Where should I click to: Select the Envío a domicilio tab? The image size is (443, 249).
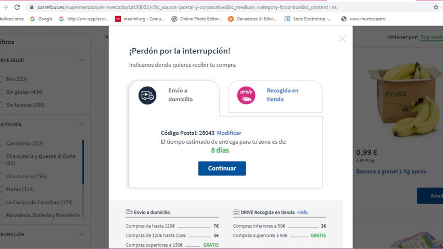[180, 95]
